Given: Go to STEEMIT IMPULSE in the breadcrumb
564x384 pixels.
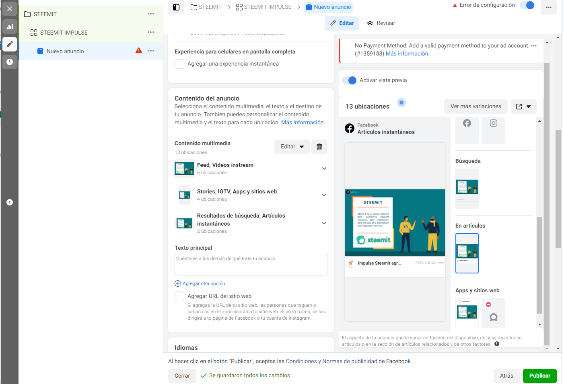Looking at the screenshot, I should coord(263,7).
